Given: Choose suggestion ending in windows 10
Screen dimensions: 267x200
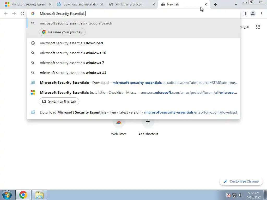Looking at the screenshot, I should (133, 53).
